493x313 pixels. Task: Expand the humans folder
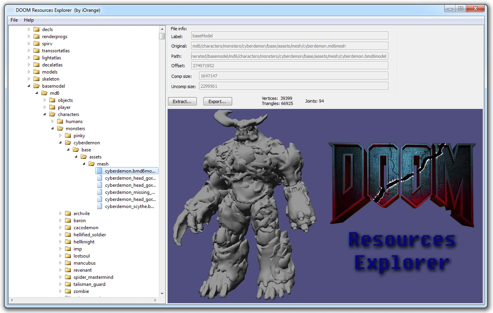[x=52, y=121]
